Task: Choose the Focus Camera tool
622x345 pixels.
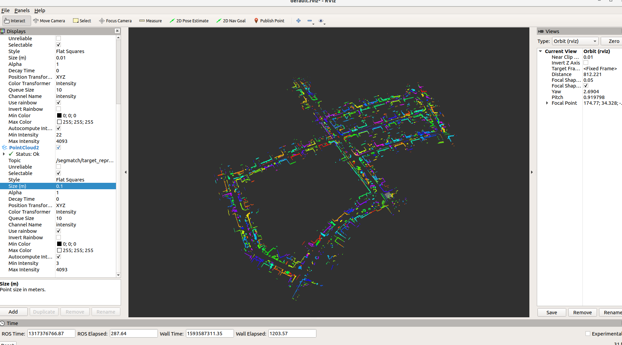Action: [x=115, y=21]
